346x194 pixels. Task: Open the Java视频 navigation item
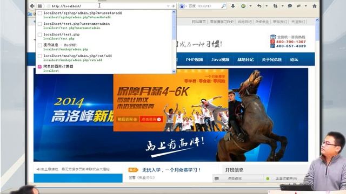220,59
